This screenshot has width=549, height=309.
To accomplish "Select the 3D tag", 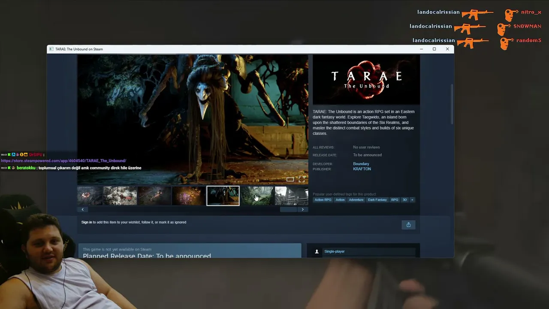I will (x=404, y=200).
